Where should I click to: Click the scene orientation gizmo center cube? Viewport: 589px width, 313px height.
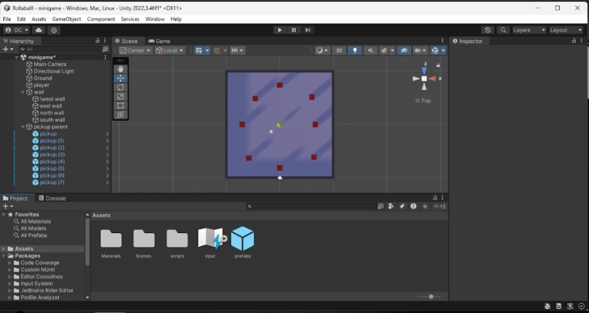pos(424,79)
